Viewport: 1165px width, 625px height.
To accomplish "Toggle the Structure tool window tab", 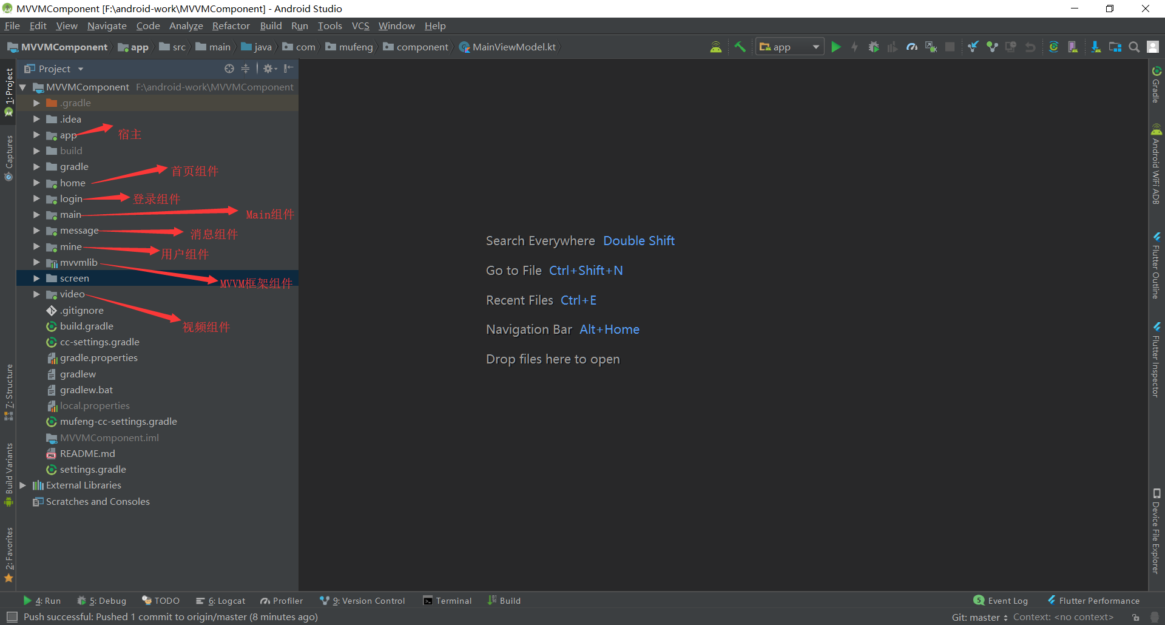I will [x=8, y=392].
